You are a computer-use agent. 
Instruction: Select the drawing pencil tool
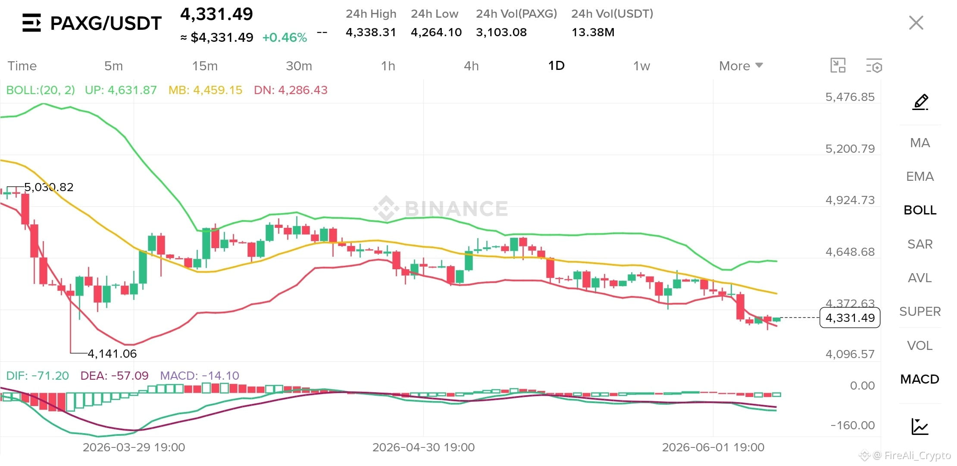coord(920,102)
